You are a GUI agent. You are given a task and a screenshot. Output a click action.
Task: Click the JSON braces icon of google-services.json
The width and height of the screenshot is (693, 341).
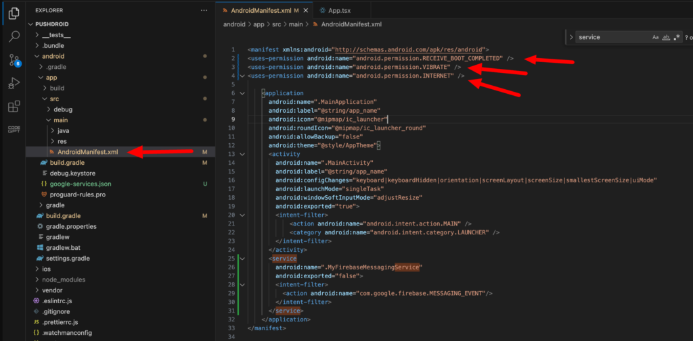coord(44,184)
